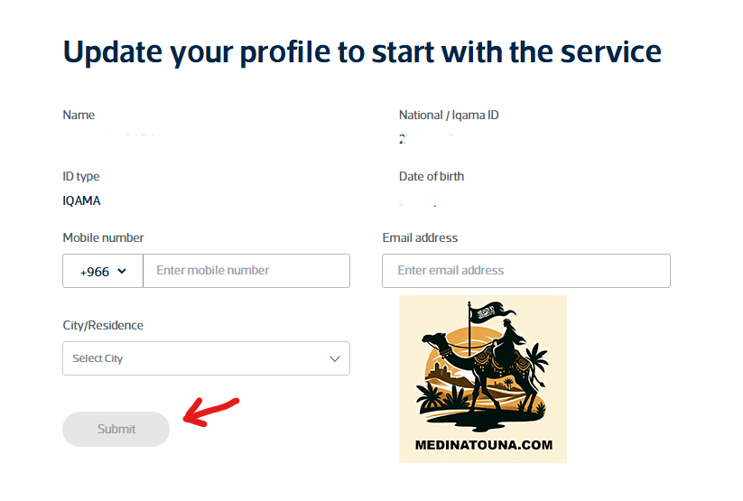The image size is (743, 501).
Task: Click the chevron next to +966
Action: [122, 271]
